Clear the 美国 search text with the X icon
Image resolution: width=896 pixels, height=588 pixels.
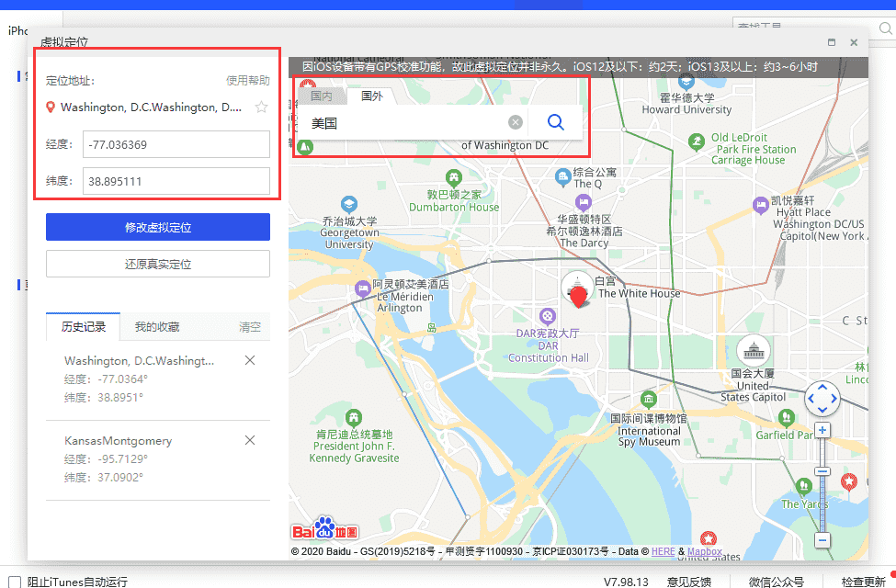[516, 121]
